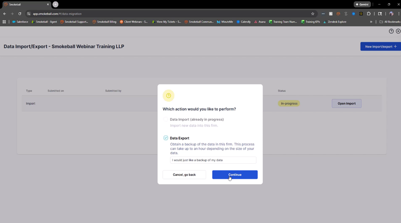
Task: Open the Google apps grid icon
Action: click(4, 22)
